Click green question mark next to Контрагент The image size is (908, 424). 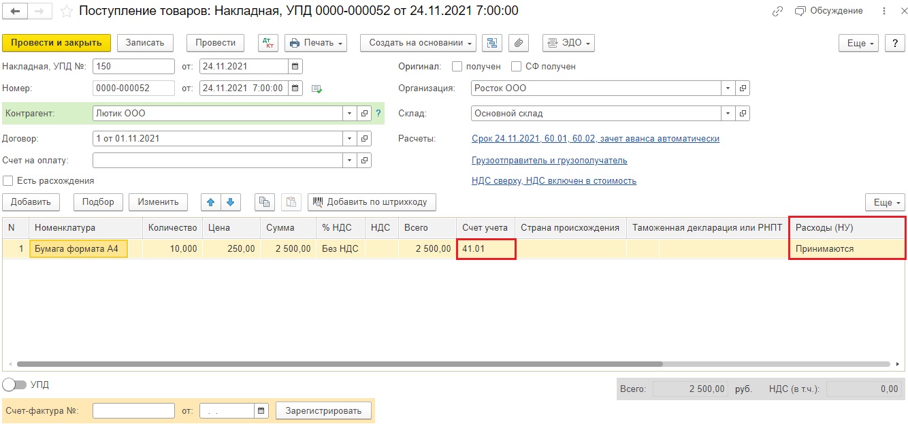coord(378,114)
